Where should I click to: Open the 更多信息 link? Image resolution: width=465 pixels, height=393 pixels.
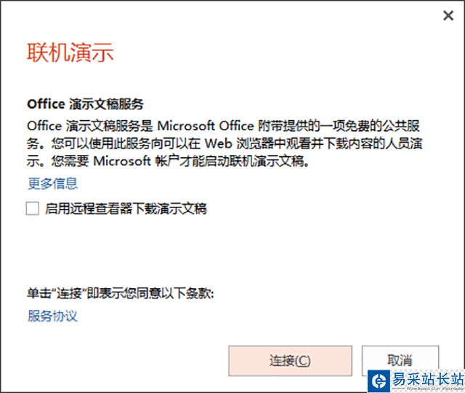(x=52, y=183)
